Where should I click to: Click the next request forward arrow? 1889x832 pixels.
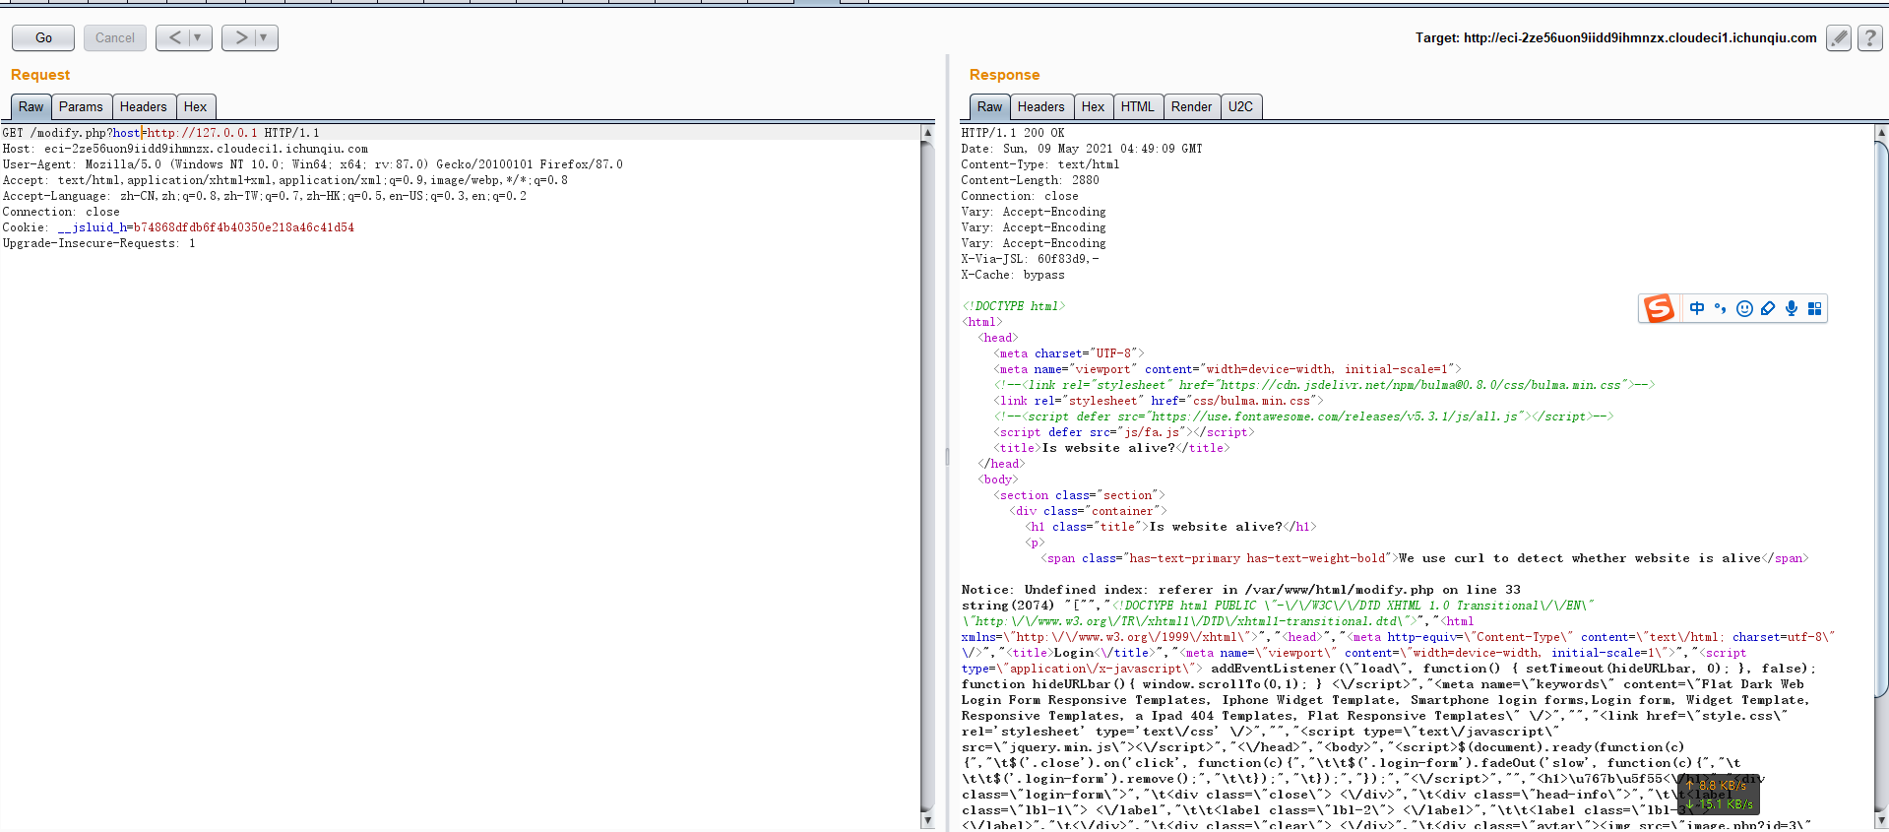tap(240, 37)
